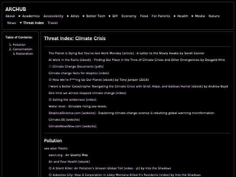Click info icon beside Climate Change Documents
236x177 pixels.
pos(50,66)
